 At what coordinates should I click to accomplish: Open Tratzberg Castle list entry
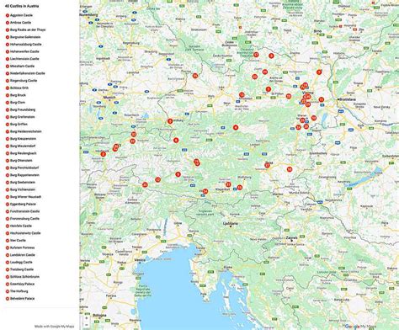coord(22,269)
